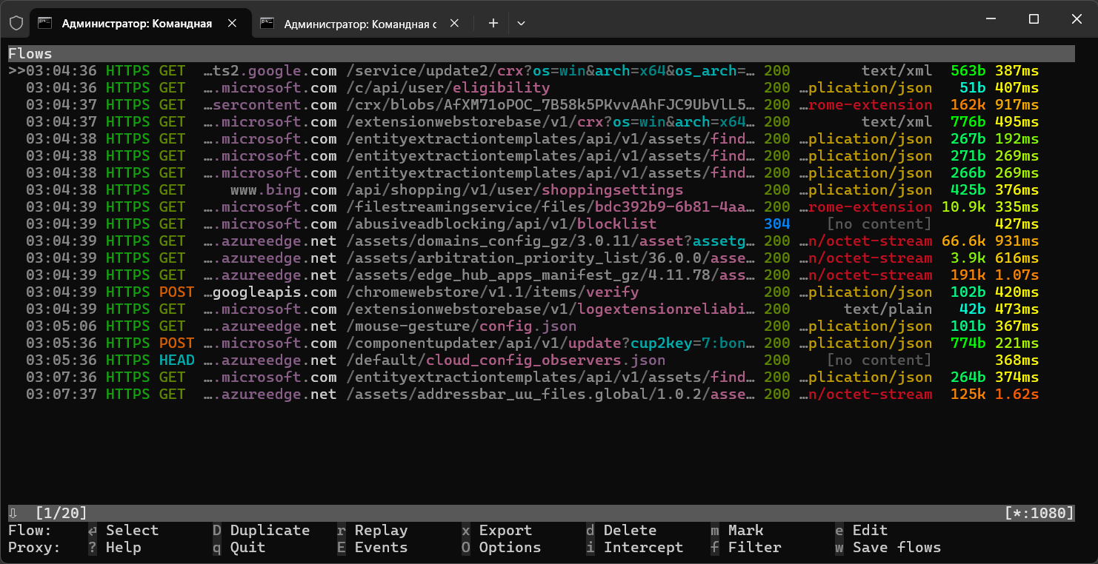
Task: Click the 271b size value
Action: coord(968,156)
